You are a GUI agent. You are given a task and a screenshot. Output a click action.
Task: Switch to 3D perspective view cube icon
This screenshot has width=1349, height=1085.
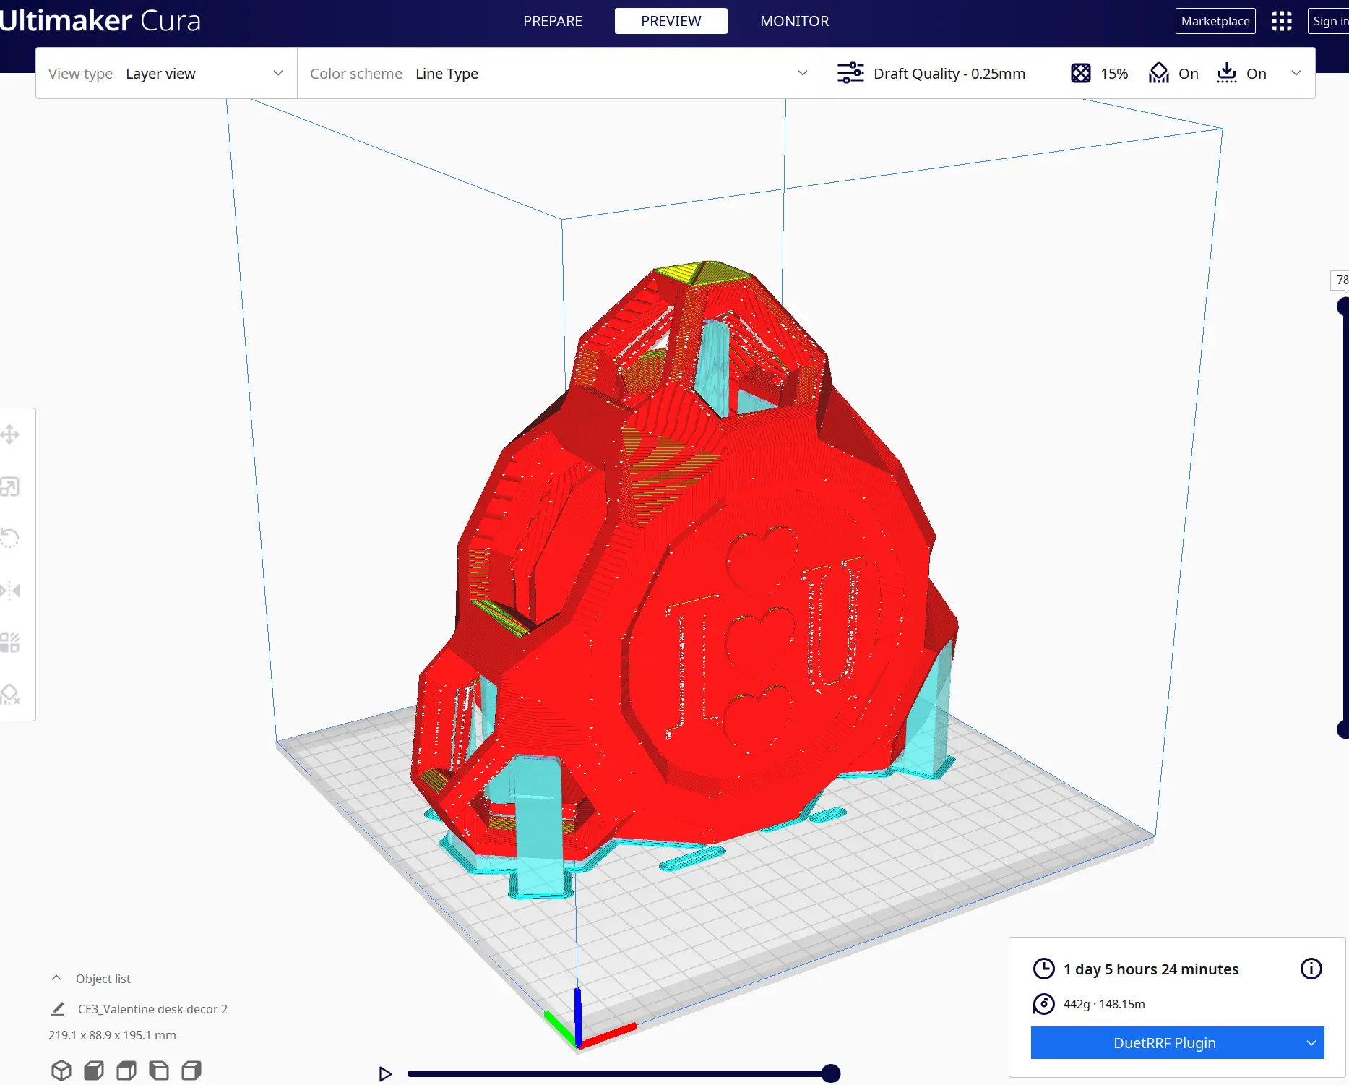61,1070
